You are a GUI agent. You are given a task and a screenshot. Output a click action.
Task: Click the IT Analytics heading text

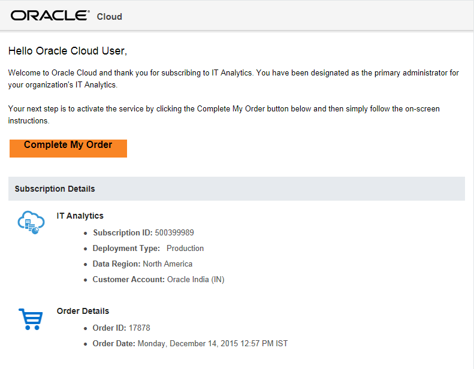point(80,216)
